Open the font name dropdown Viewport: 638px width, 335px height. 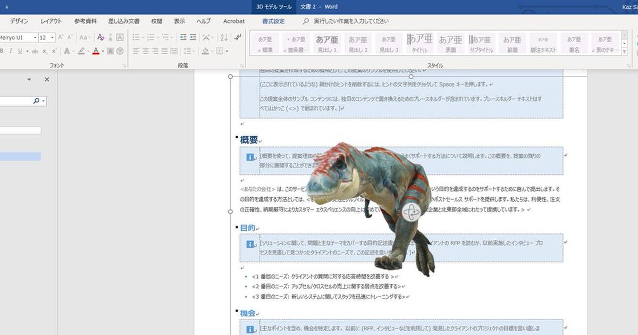click(35, 37)
